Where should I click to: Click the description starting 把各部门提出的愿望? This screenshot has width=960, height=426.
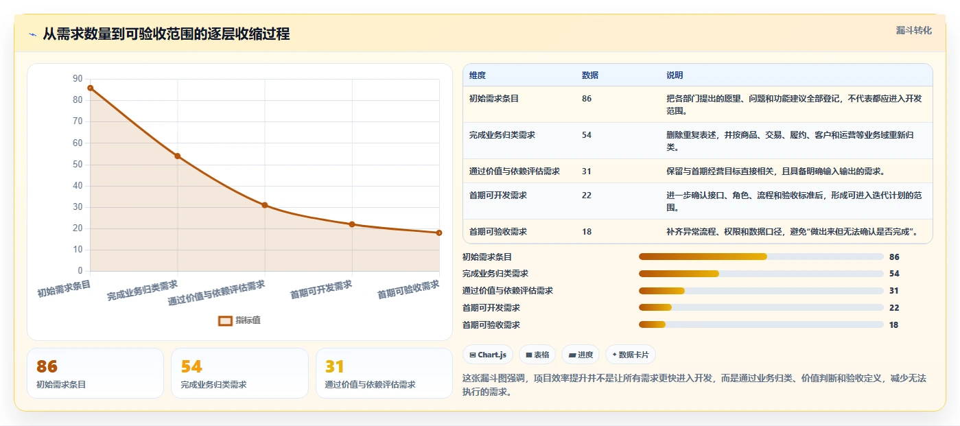point(794,104)
